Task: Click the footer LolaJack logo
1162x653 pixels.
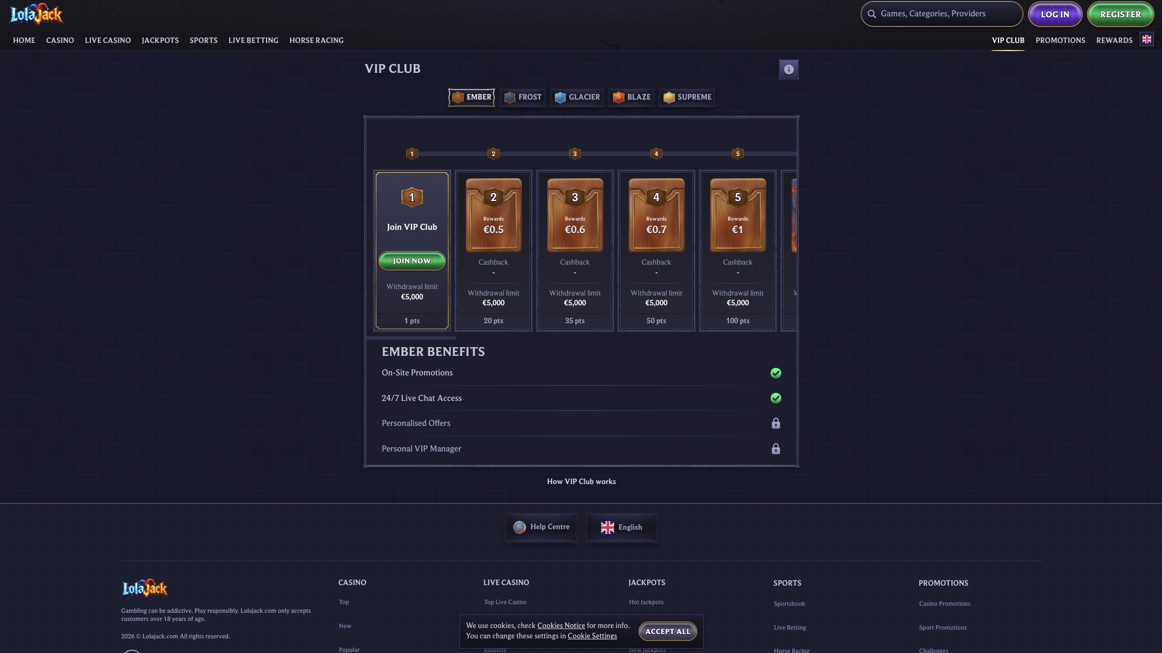Action: point(144,588)
